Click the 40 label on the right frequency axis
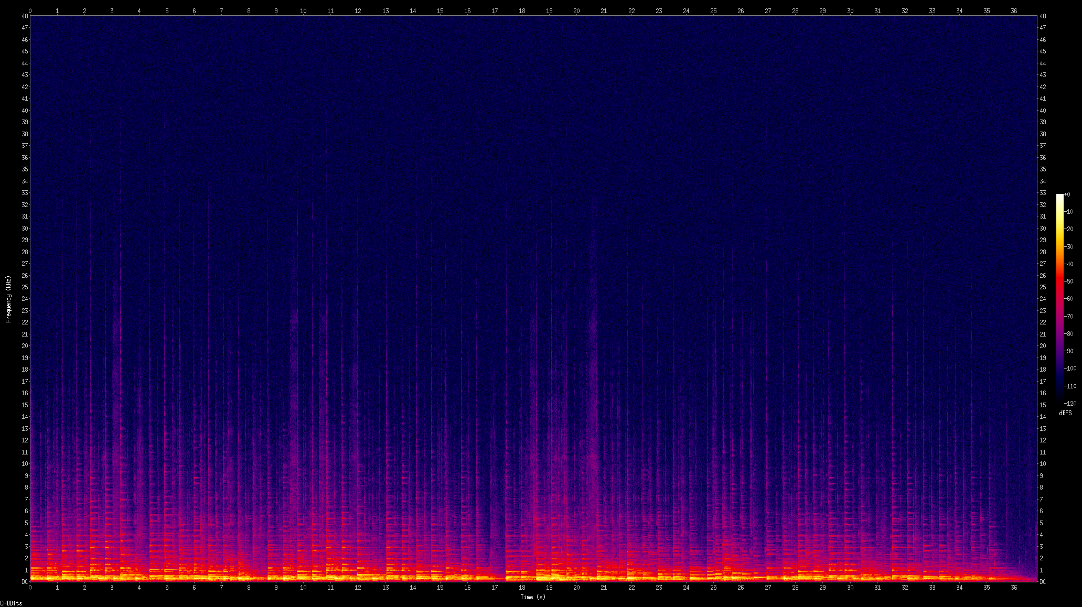Image resolution: width=1082 pixels, height=607 pixels. click(1043, 111)
